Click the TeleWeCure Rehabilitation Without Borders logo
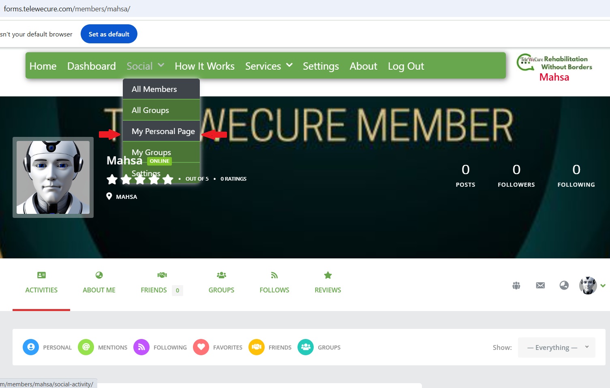The height and width of the screenshot is (388, 610). [x=554, y=63]
